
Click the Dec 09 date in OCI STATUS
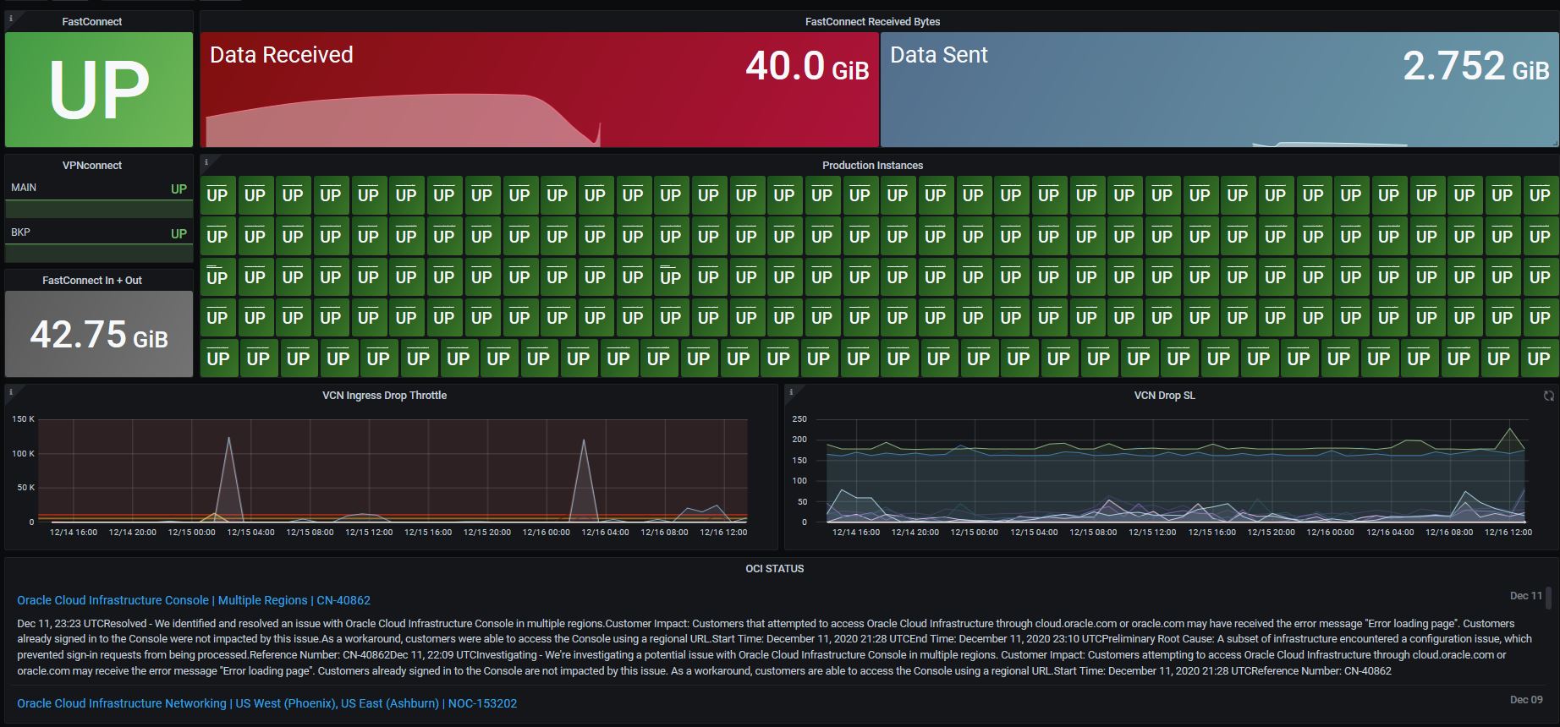(1526, 700)
